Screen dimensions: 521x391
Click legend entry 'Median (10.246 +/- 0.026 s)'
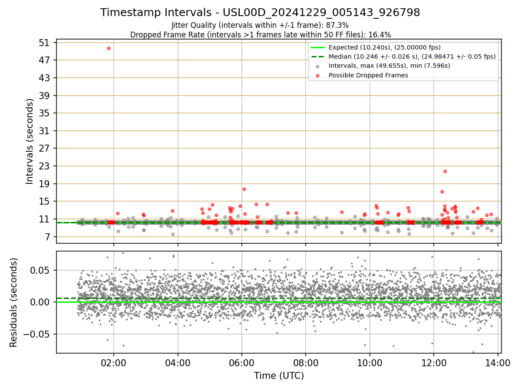412,56
